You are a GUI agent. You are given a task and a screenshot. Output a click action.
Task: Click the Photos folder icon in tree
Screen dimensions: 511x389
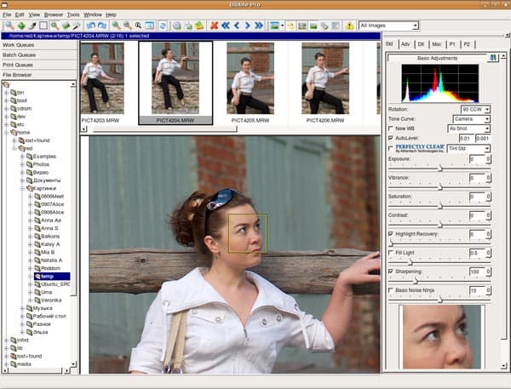(27, 164)
